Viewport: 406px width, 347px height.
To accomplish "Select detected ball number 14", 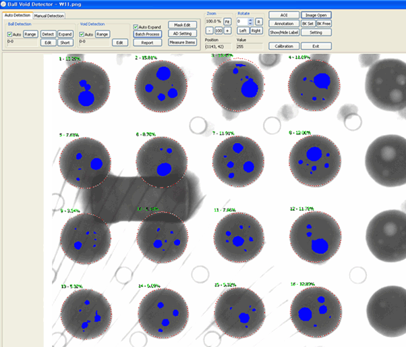I will pos(163,313).
